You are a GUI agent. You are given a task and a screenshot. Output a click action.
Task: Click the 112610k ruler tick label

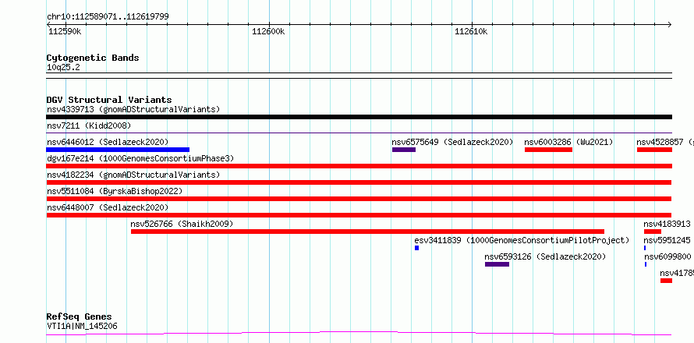pos(471,31)
